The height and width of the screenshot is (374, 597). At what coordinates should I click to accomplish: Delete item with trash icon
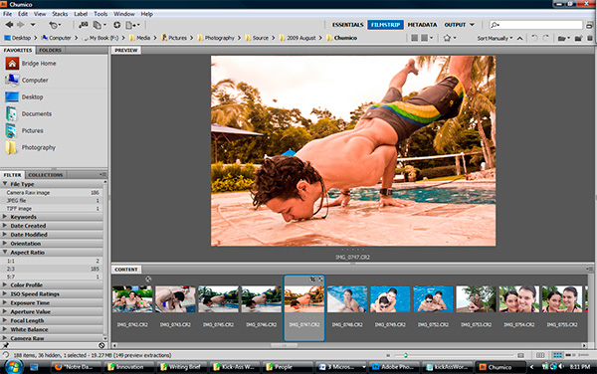coord(590,38)
